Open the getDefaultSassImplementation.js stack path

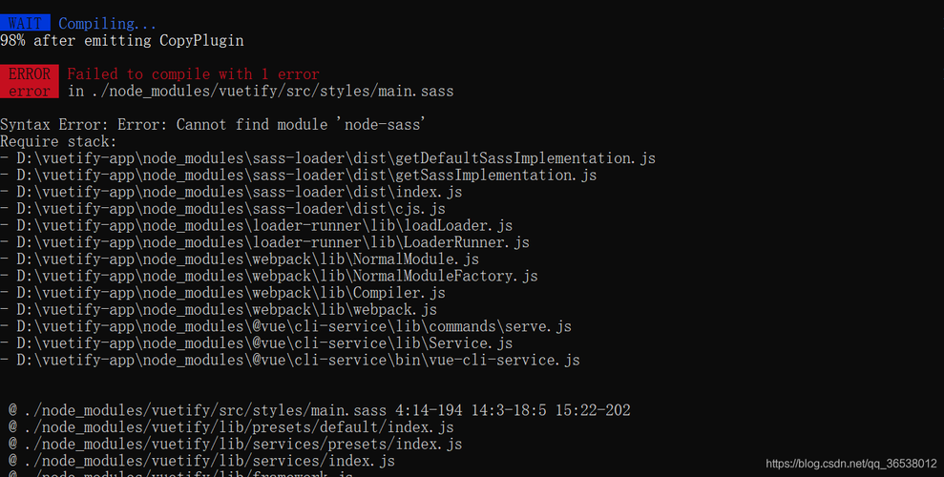coord(336,158)
